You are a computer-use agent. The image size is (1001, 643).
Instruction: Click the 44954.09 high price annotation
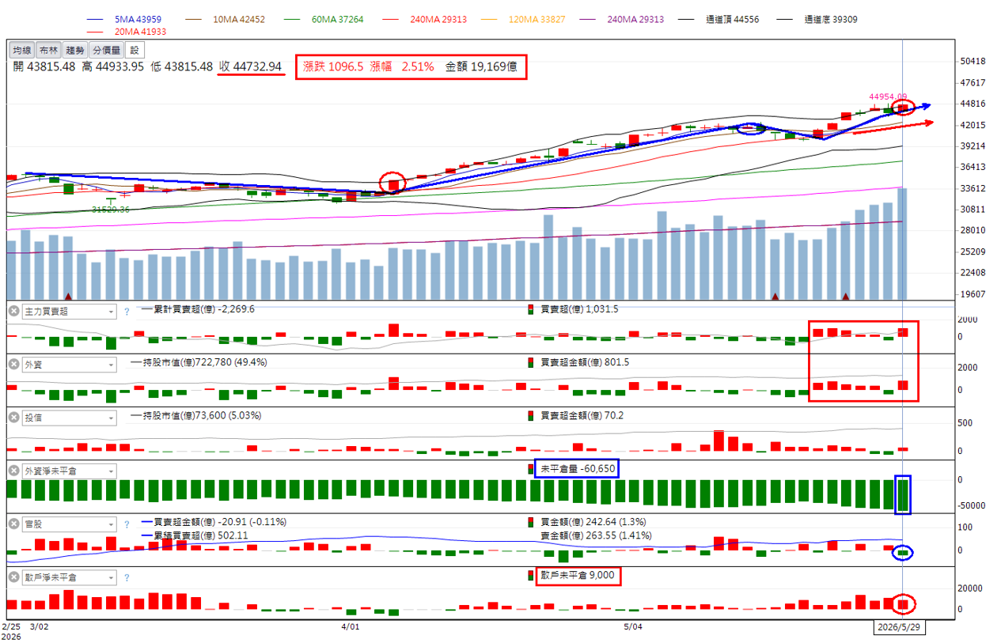[x=888, y=96]
